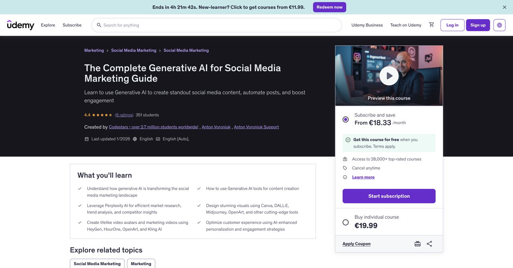Click the Apply Coupon link

357,244
